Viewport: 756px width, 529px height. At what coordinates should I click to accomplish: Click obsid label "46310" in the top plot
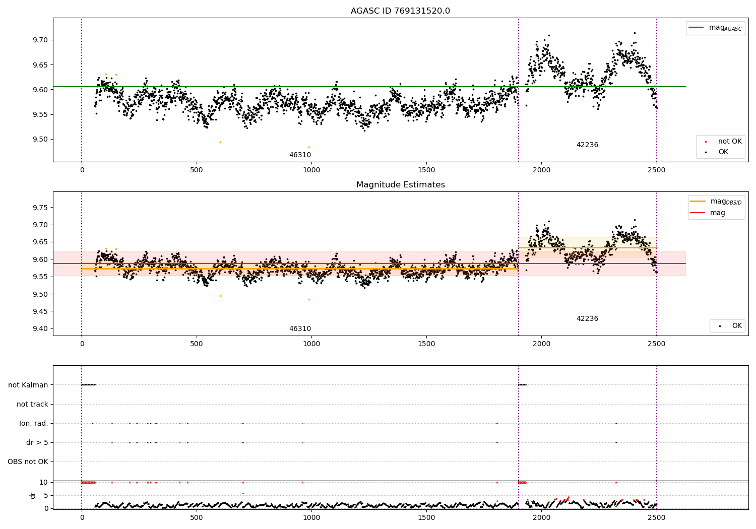[300, 155]
